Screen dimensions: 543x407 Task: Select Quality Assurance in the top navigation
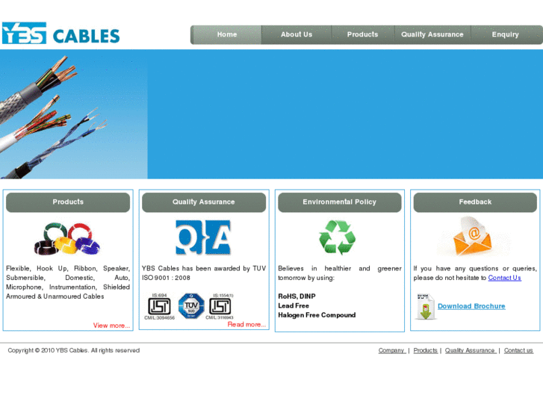[432, 34]
